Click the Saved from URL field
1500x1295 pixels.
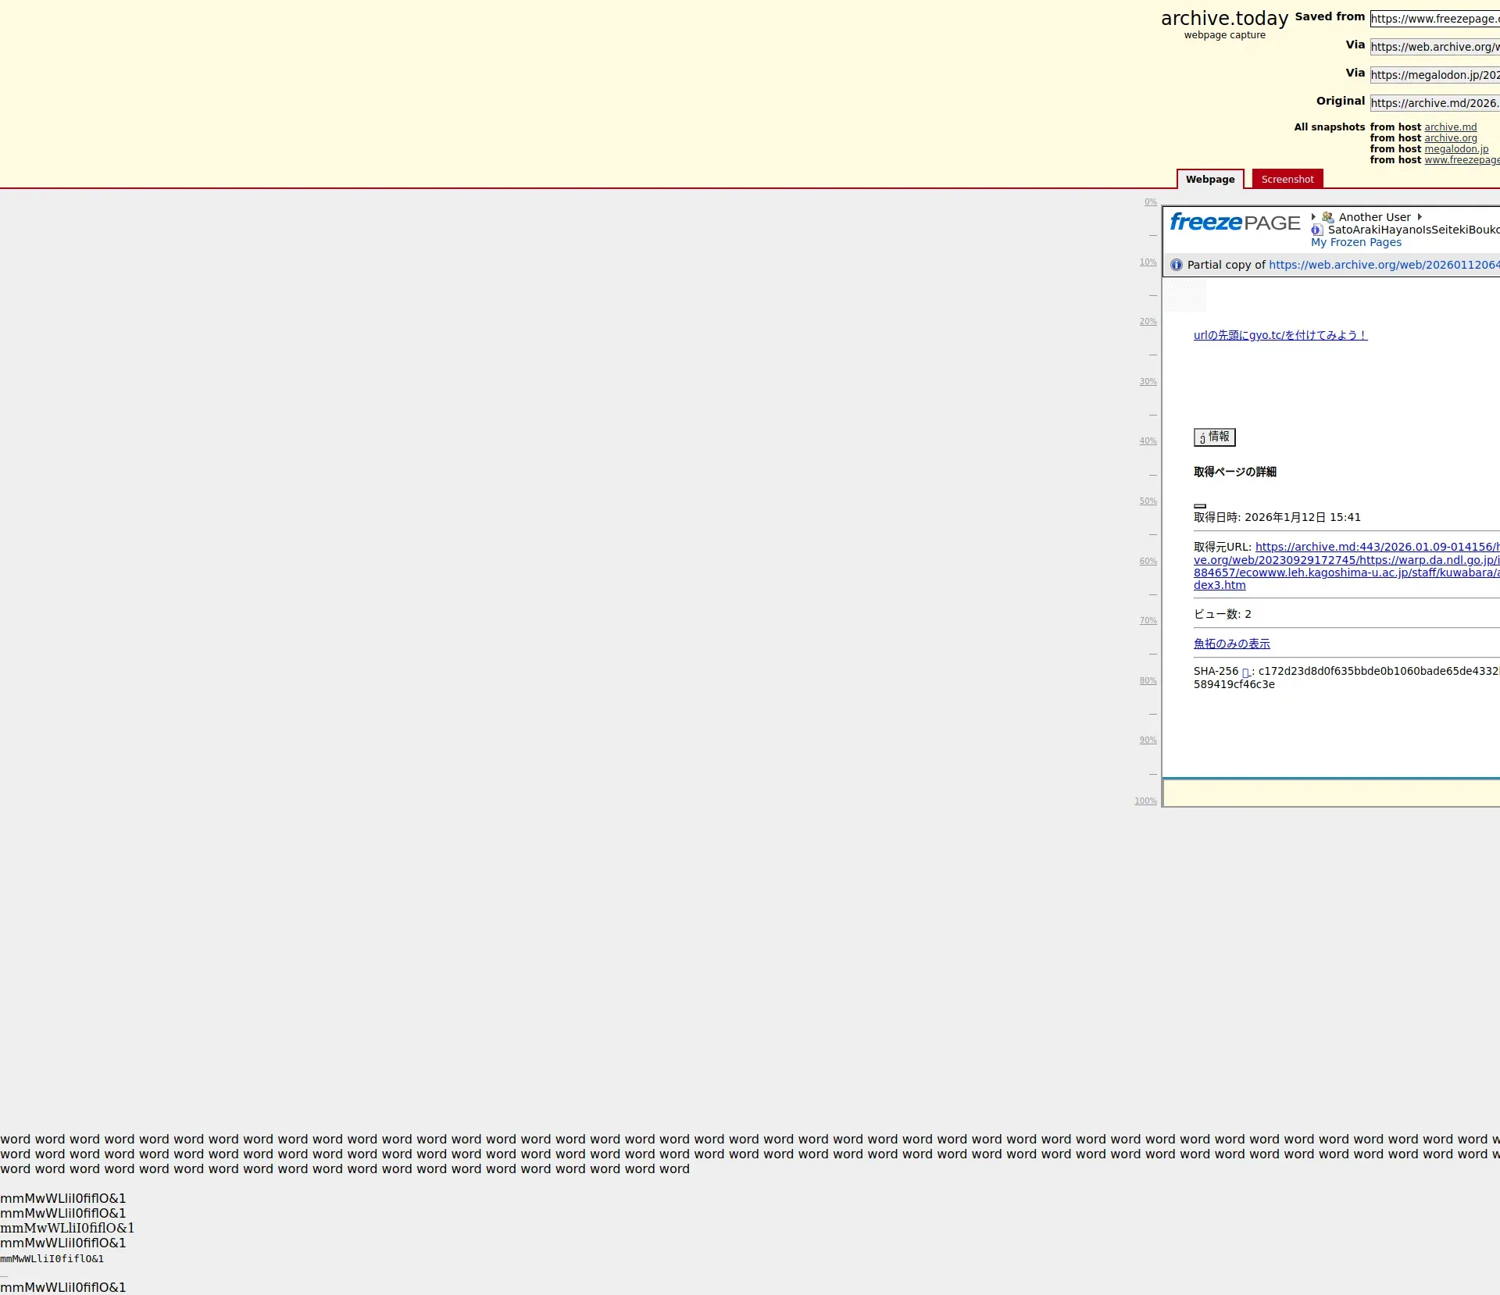point(1434,19)
